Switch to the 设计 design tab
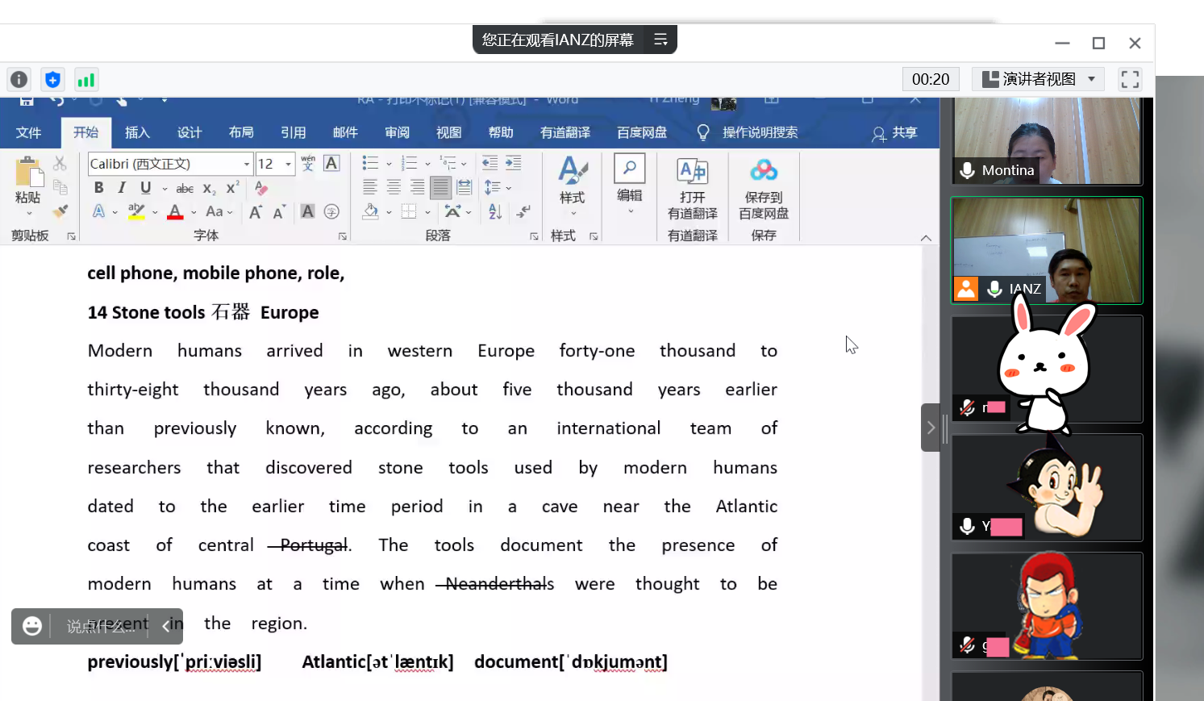The width and height of the screenshot is (1204, 701). point(190,132)
